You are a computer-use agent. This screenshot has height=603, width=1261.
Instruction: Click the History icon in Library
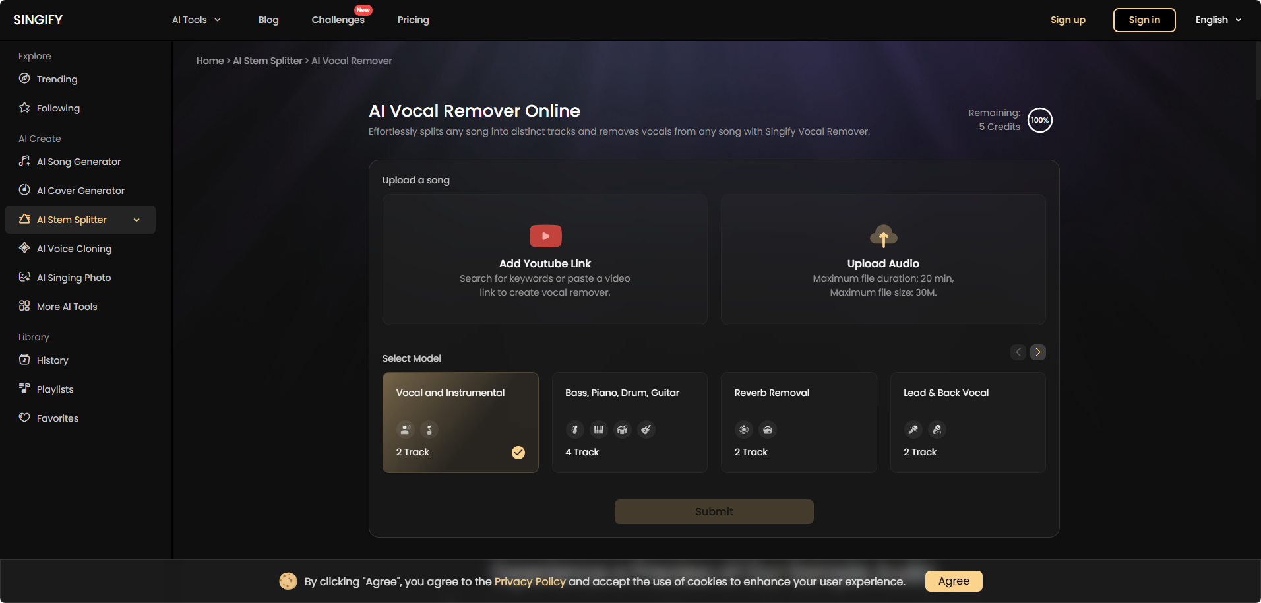coord(24,360)
